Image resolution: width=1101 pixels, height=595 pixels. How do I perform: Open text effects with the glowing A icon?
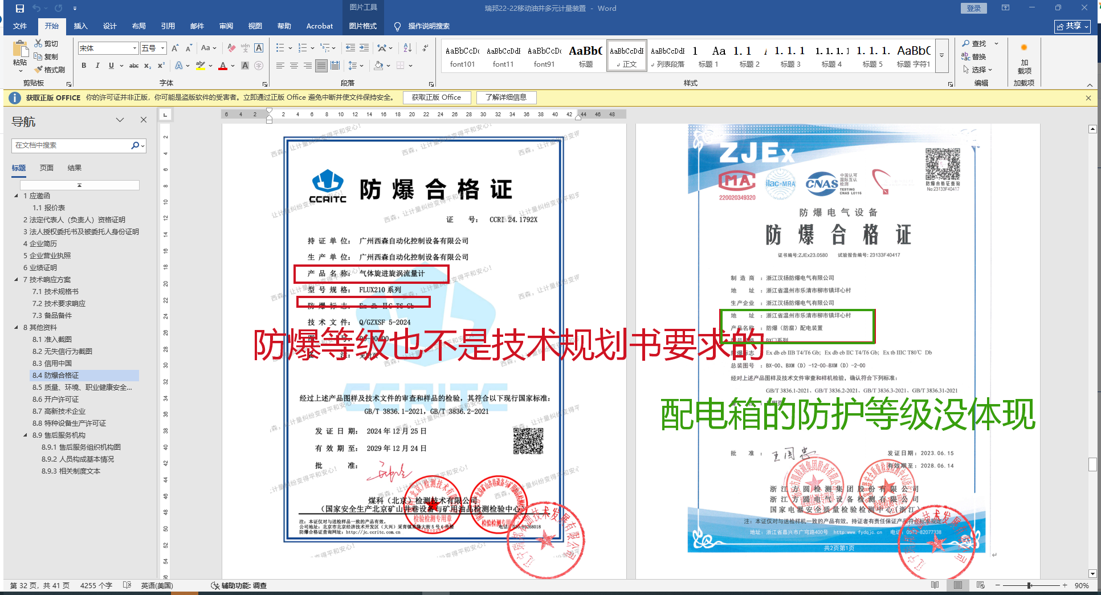pyautogui.click(x=179, y=66)
